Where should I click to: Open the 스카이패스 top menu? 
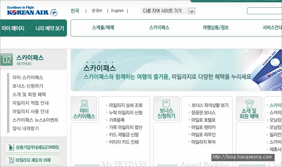[159, 27]
